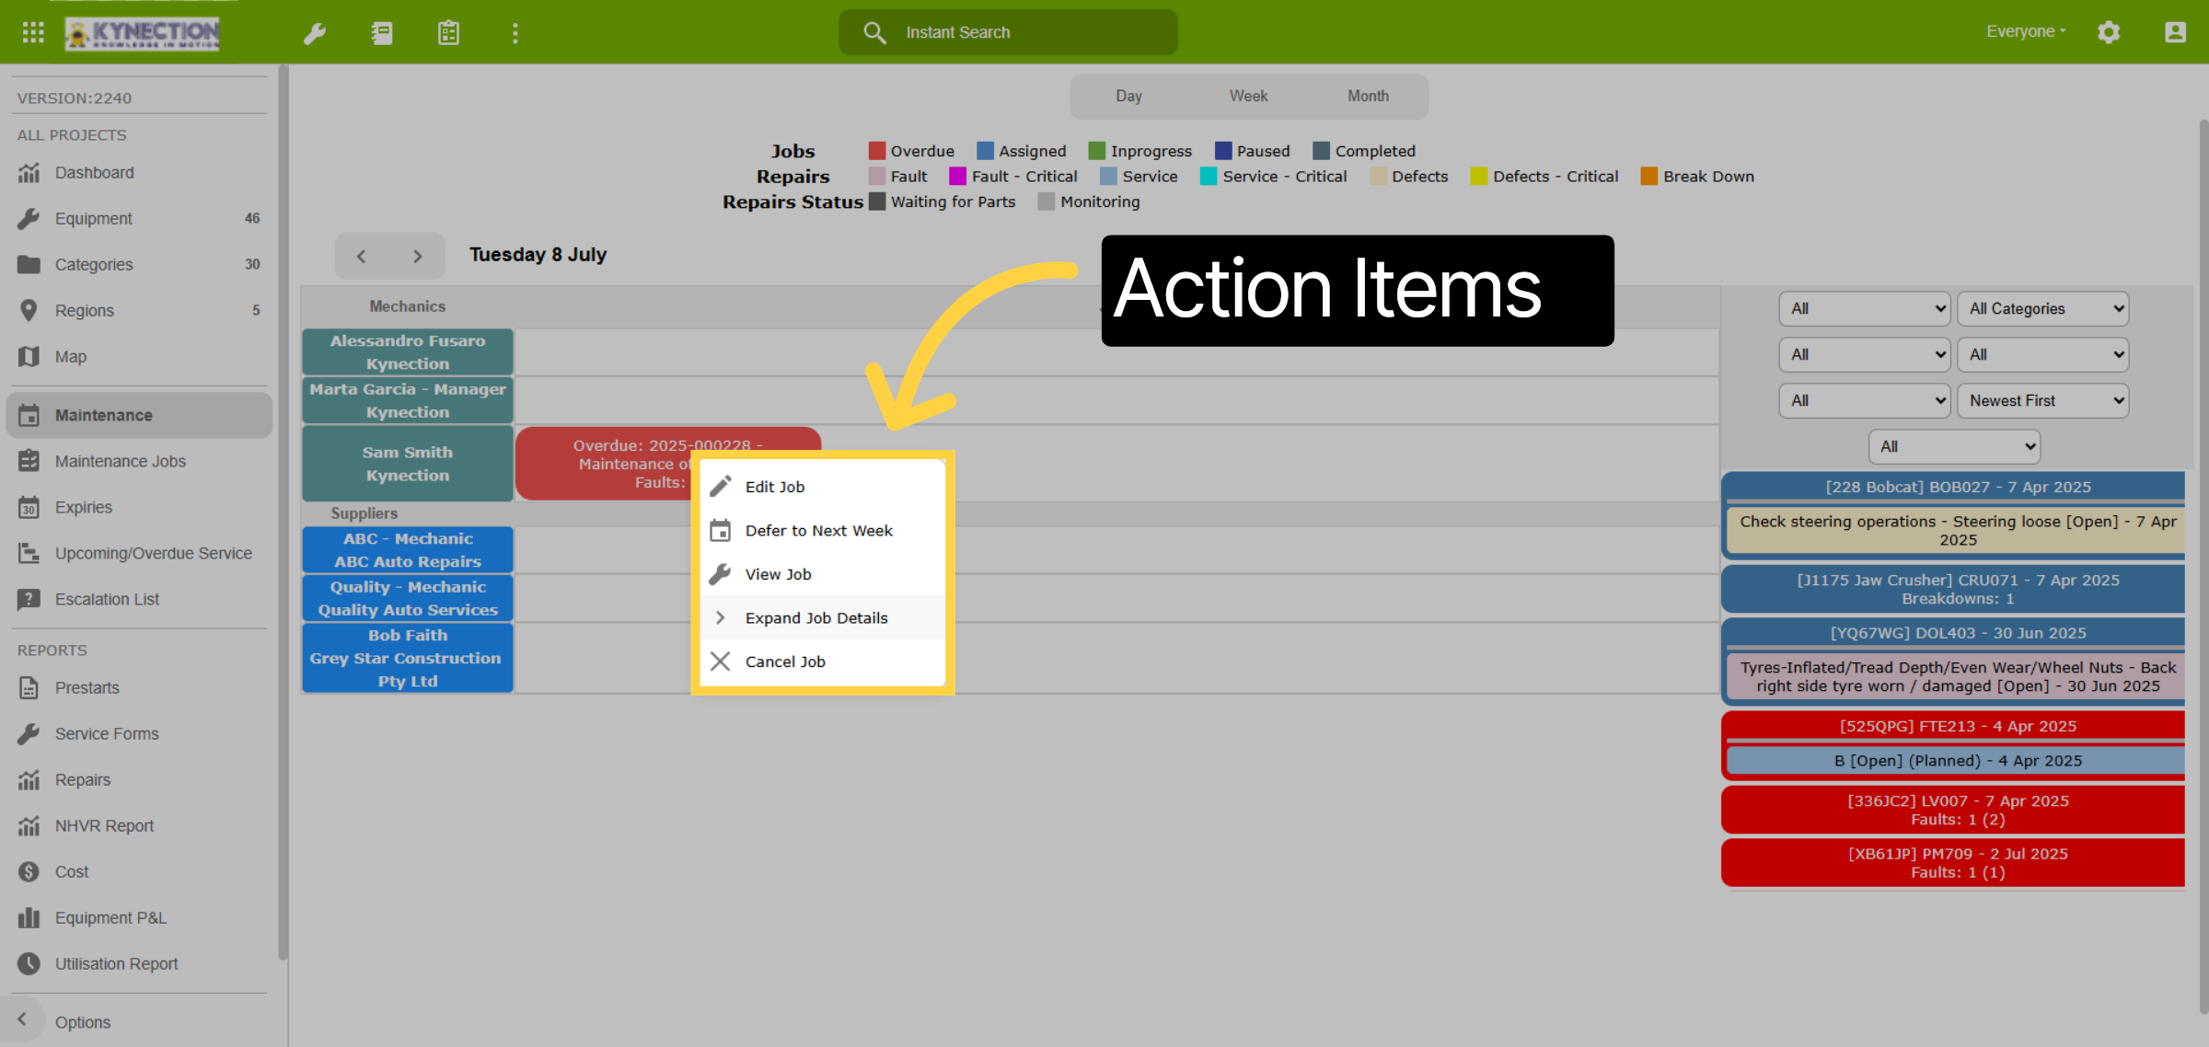This screenshot has height=1047, width=2209.
Task: Click the Bob Faith Grey Star Construction row
Action: click(x=408, y=658)
